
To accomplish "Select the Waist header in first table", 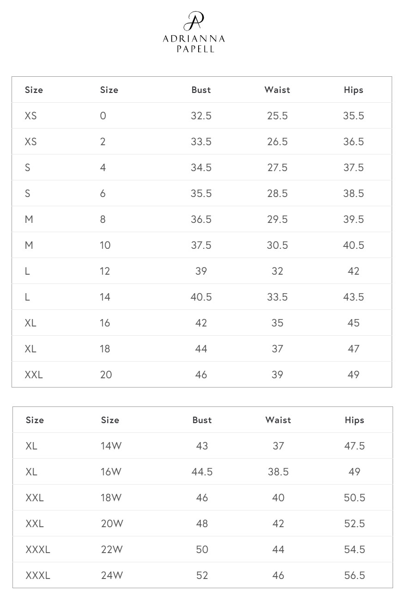I will [x=277, y=90].
